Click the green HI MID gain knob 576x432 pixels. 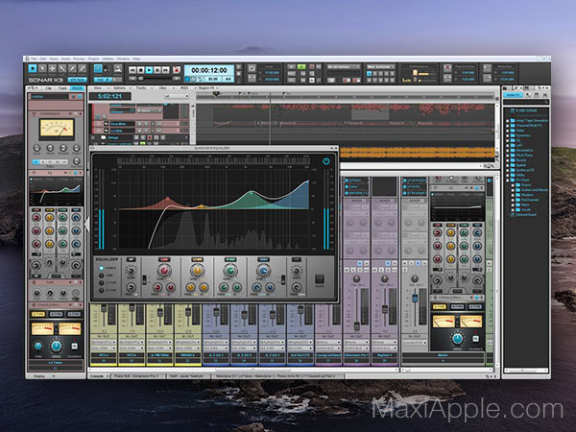point(230,271)
